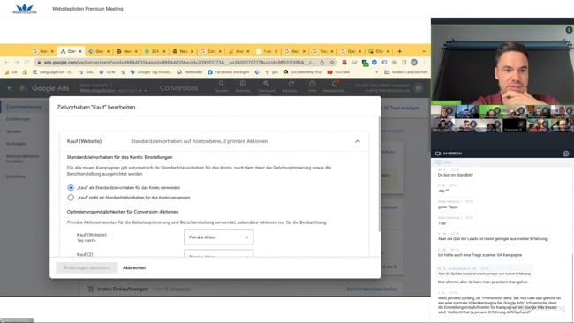Open the tab search dropdown arrow
The height and width of the screenshot is (323, 574).
click(x=424, y=51)
